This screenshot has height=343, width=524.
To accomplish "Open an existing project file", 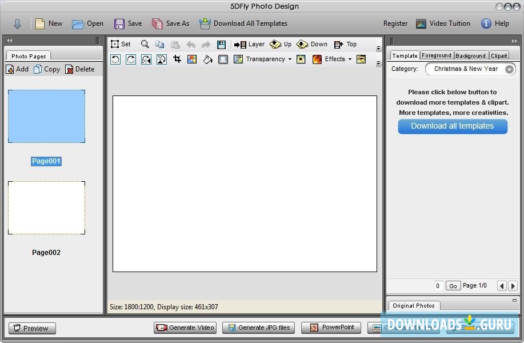I will (87, 23).
